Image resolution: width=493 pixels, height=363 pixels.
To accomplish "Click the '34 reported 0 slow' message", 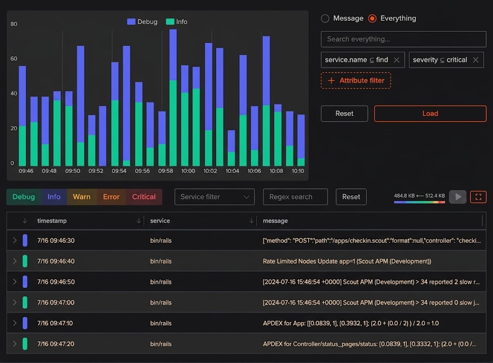I will click(x=371, y=302).
